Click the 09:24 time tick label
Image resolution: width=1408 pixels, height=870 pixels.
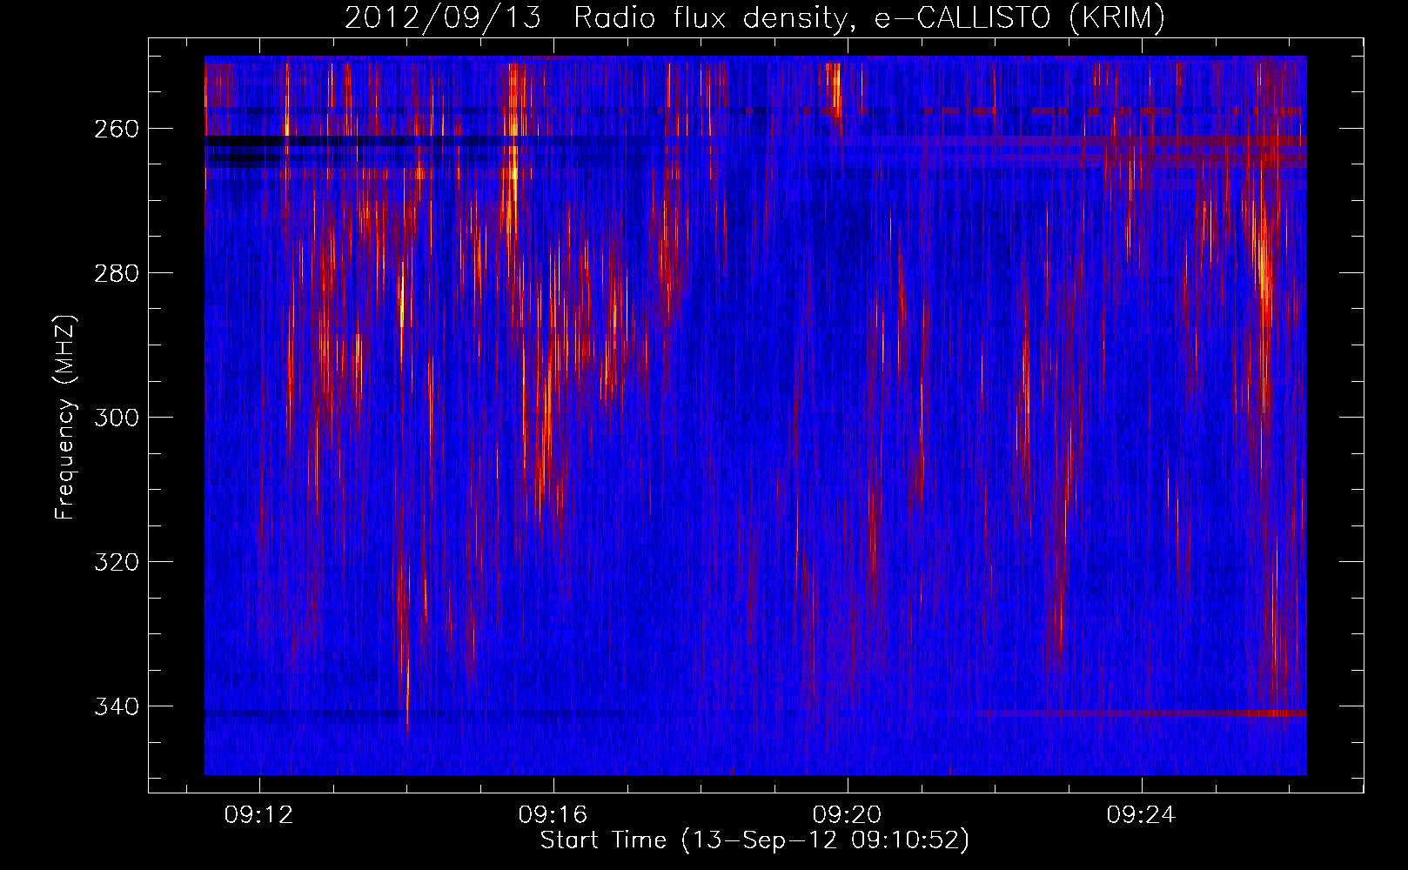(x=1142, y=815)
